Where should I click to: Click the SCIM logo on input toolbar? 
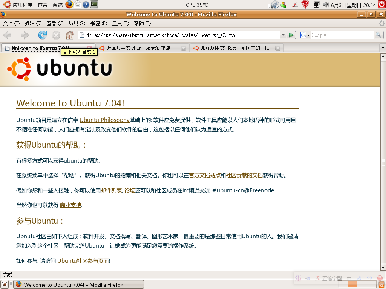pyautogui.click(x=298, y=278)
